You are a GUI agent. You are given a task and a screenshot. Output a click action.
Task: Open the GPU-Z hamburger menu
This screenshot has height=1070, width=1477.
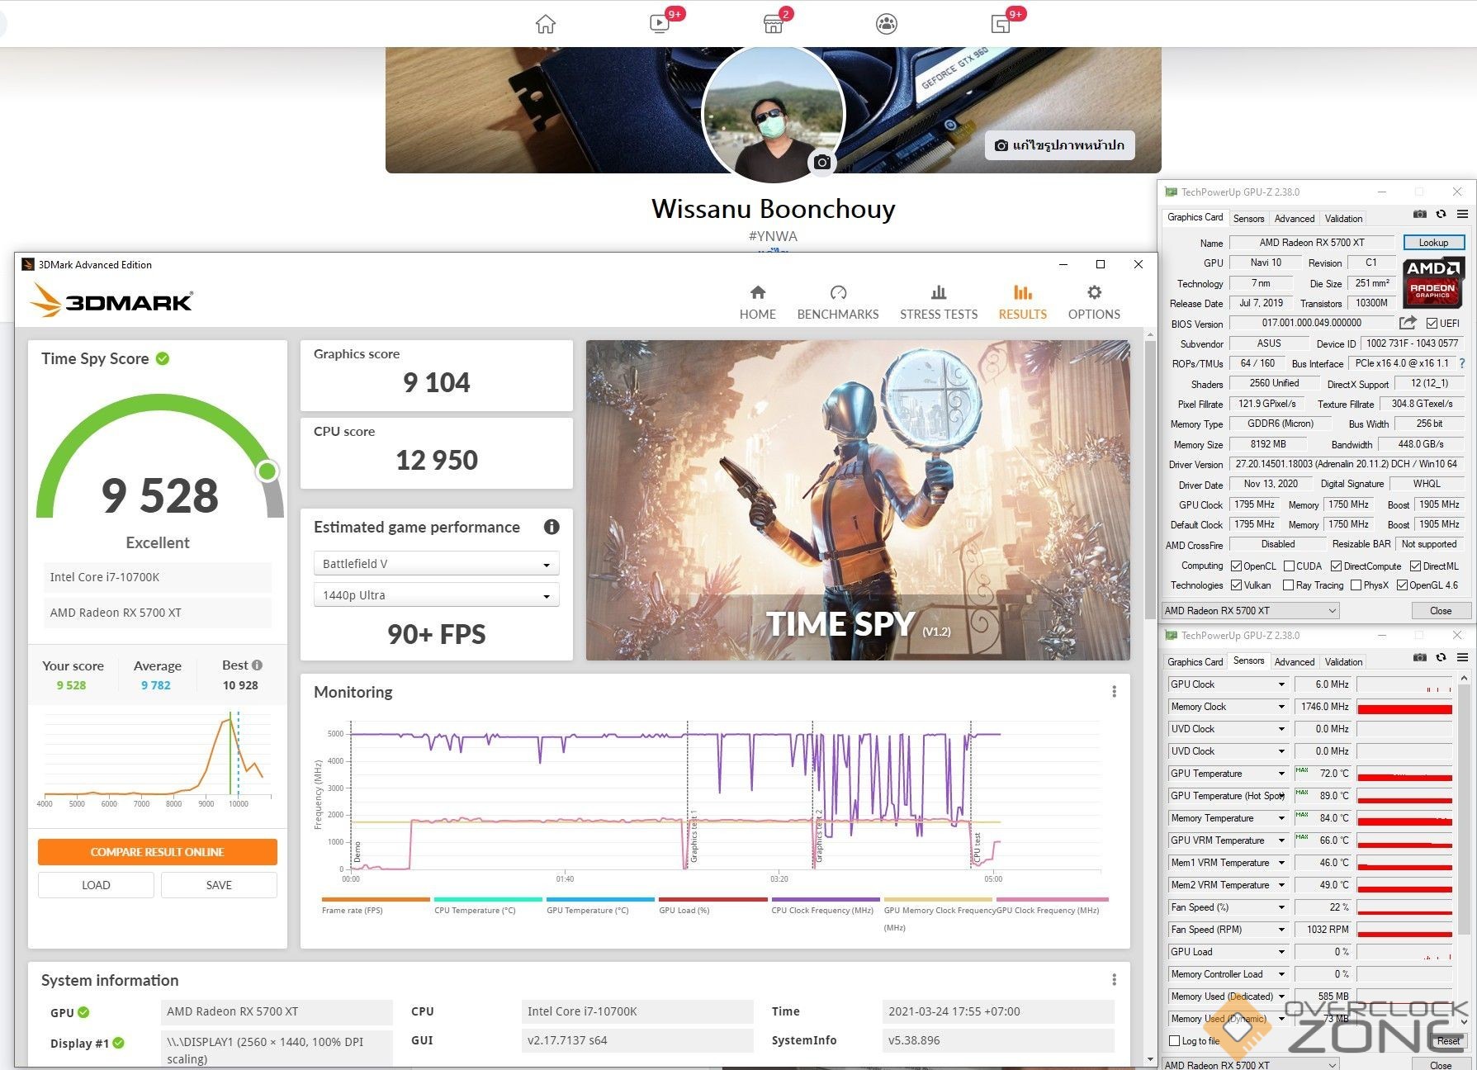(1462, 215)
